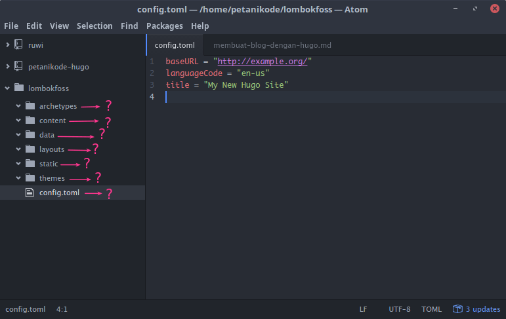This screenshot has width=506, height=319.
Task: Change the LF line ending setting
Action: (364, 309)
